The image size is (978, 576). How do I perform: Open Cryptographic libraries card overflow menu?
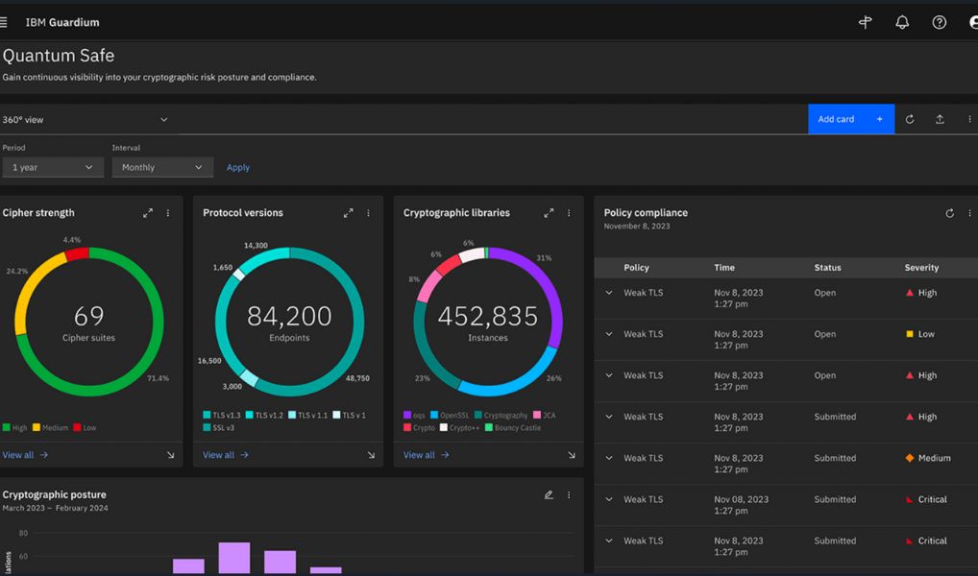[x=568, y=213]
